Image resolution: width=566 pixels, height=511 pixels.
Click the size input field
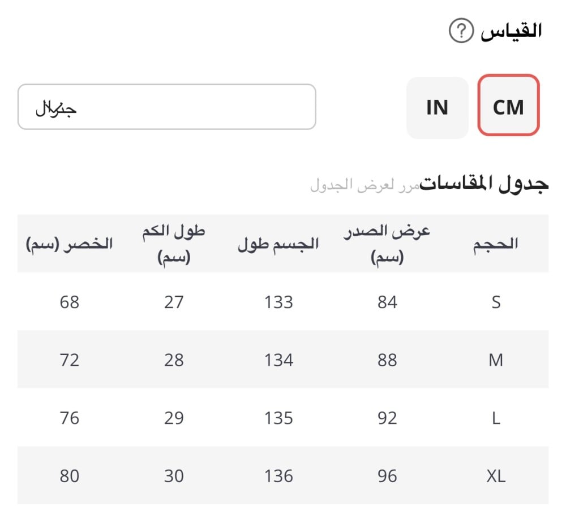[x=166, y=107]
